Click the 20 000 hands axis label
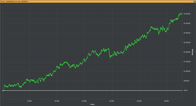 pos(57,101)
